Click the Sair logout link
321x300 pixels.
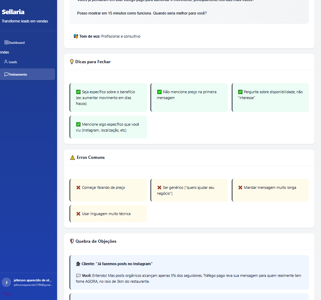(9, 294)
